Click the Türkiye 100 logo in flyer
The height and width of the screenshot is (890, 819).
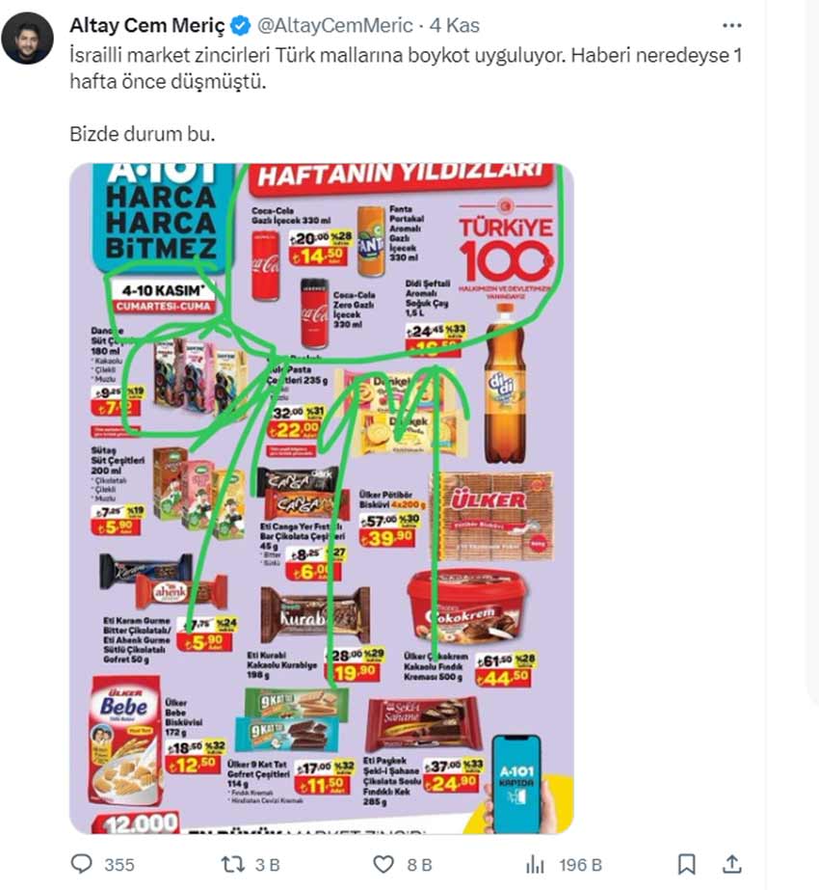(504, 249)
